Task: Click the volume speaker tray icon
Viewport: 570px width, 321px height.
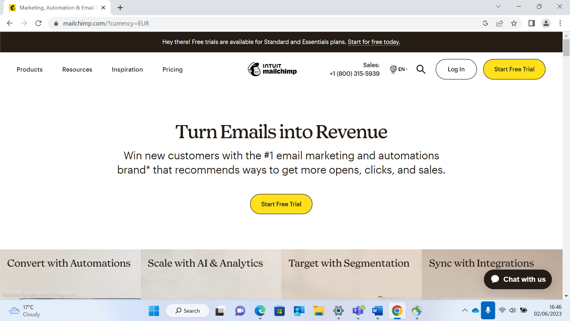Action: [512, 310]
